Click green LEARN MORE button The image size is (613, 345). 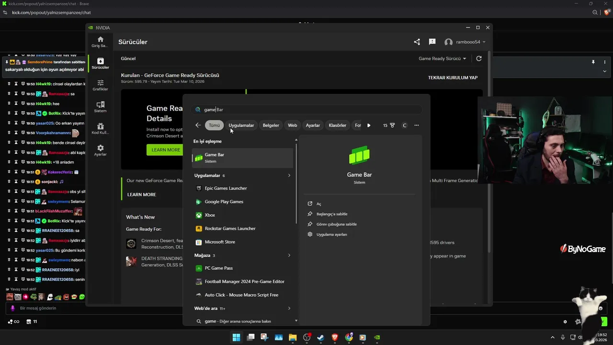coord(166,150)
